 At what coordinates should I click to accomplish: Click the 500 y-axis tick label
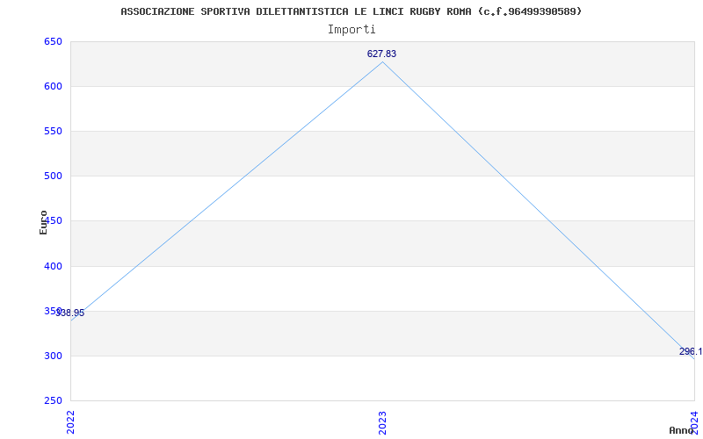coord(53,176)
